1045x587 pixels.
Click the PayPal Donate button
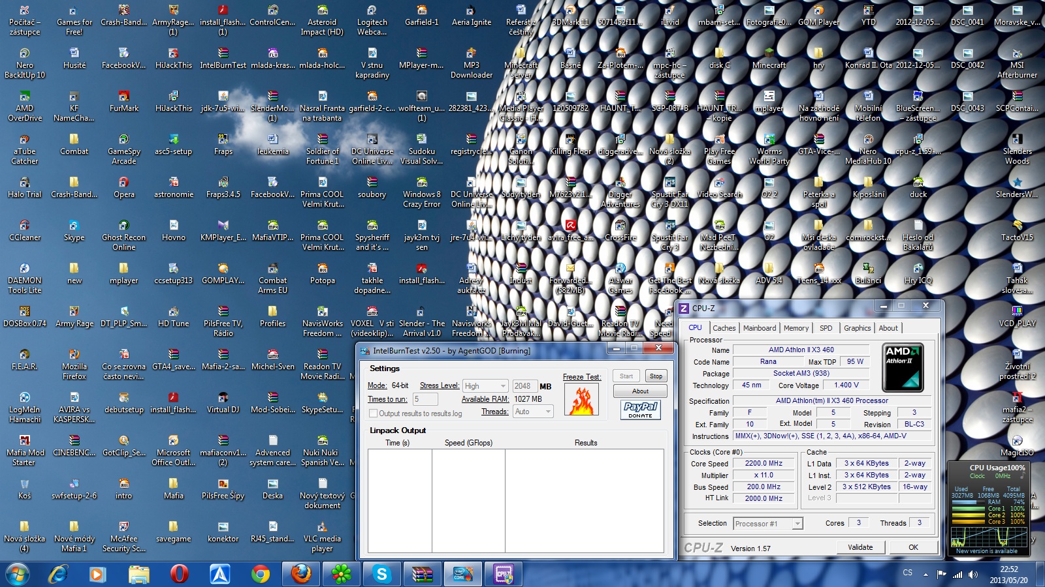pos(641,410)
